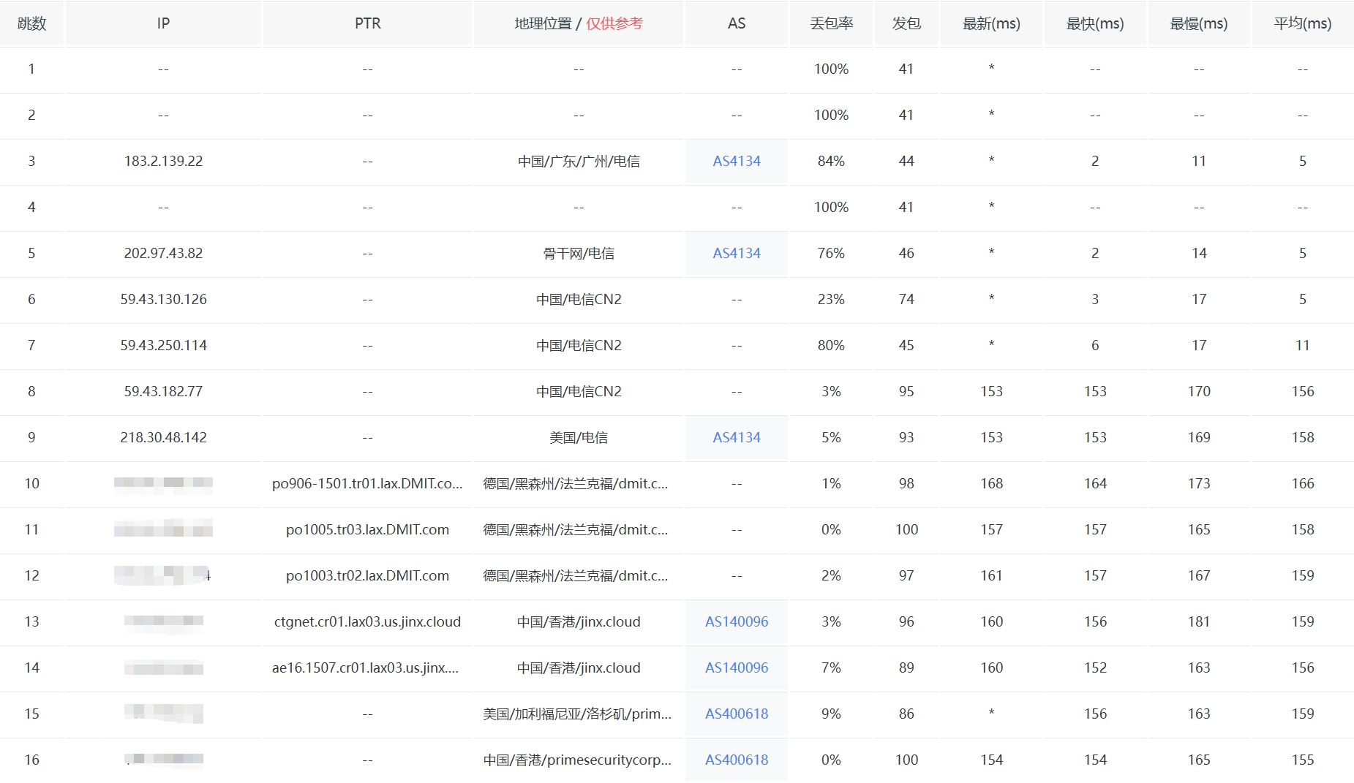Click the 发包 column header

[x=906, y=23]
